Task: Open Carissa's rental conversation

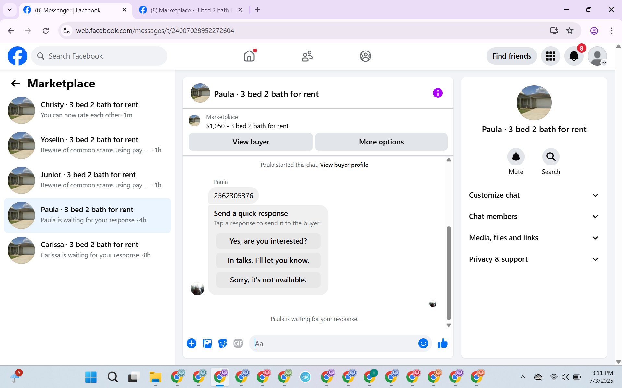Action: (88, 250)
